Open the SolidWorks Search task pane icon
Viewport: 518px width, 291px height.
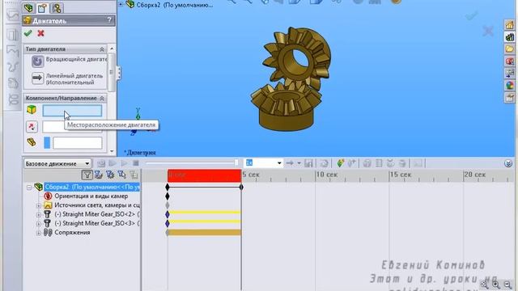coord(509,61)
